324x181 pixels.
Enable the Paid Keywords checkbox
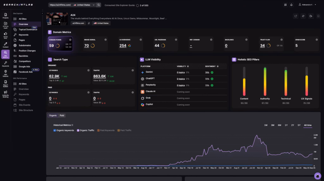point(99,130)
